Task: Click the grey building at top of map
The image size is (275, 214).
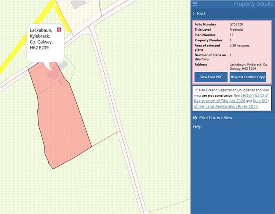Action: pos(78,4)
